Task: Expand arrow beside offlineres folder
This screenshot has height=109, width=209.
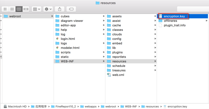Action: (206, 21)
